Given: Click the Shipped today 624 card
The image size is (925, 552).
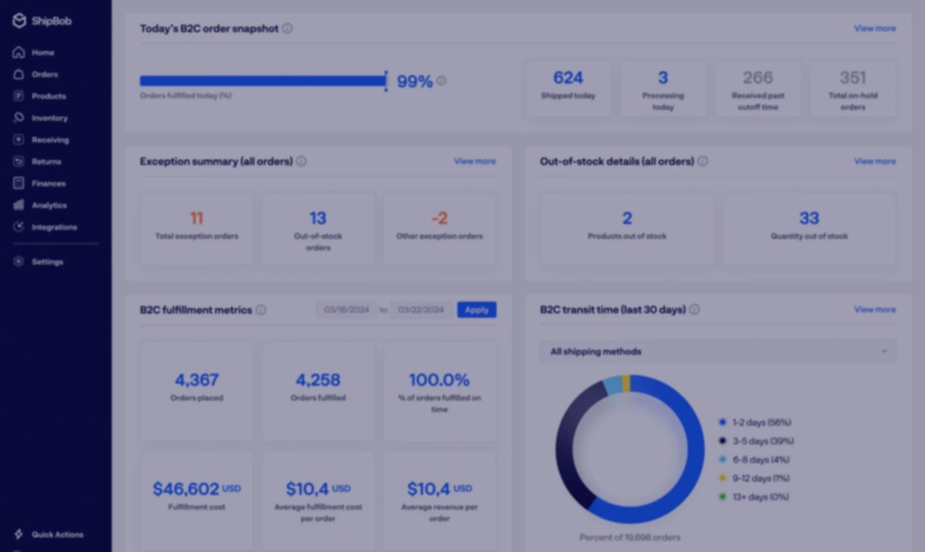Looking at the screenshot, I should coord(568,87).
